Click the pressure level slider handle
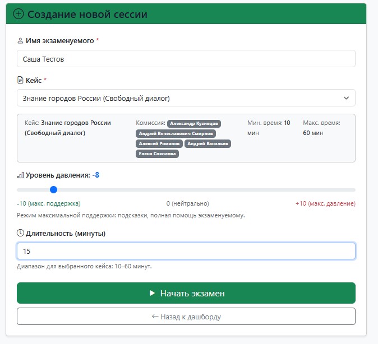378x344 pixels. coord(53,190)
